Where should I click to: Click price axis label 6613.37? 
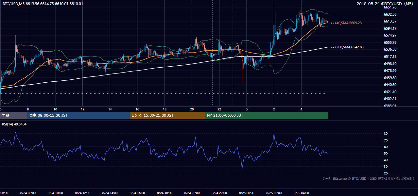click(390, 21)
